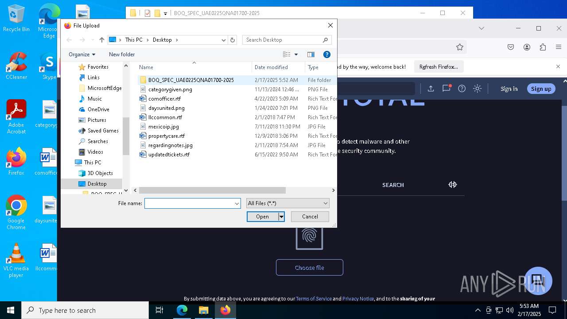Click the New folder button
567x319 pixels.
(122, 54)
